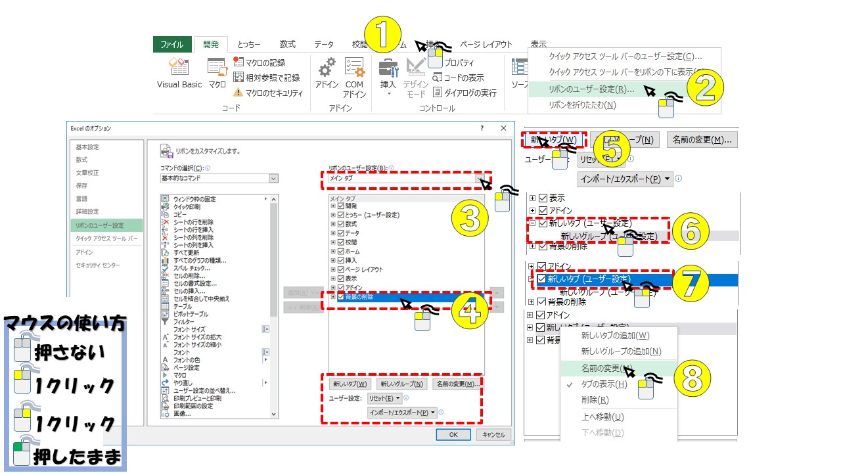Toggle the 数式 checkbox in main tabs list
841x473 pixels.
pos(340,224)
